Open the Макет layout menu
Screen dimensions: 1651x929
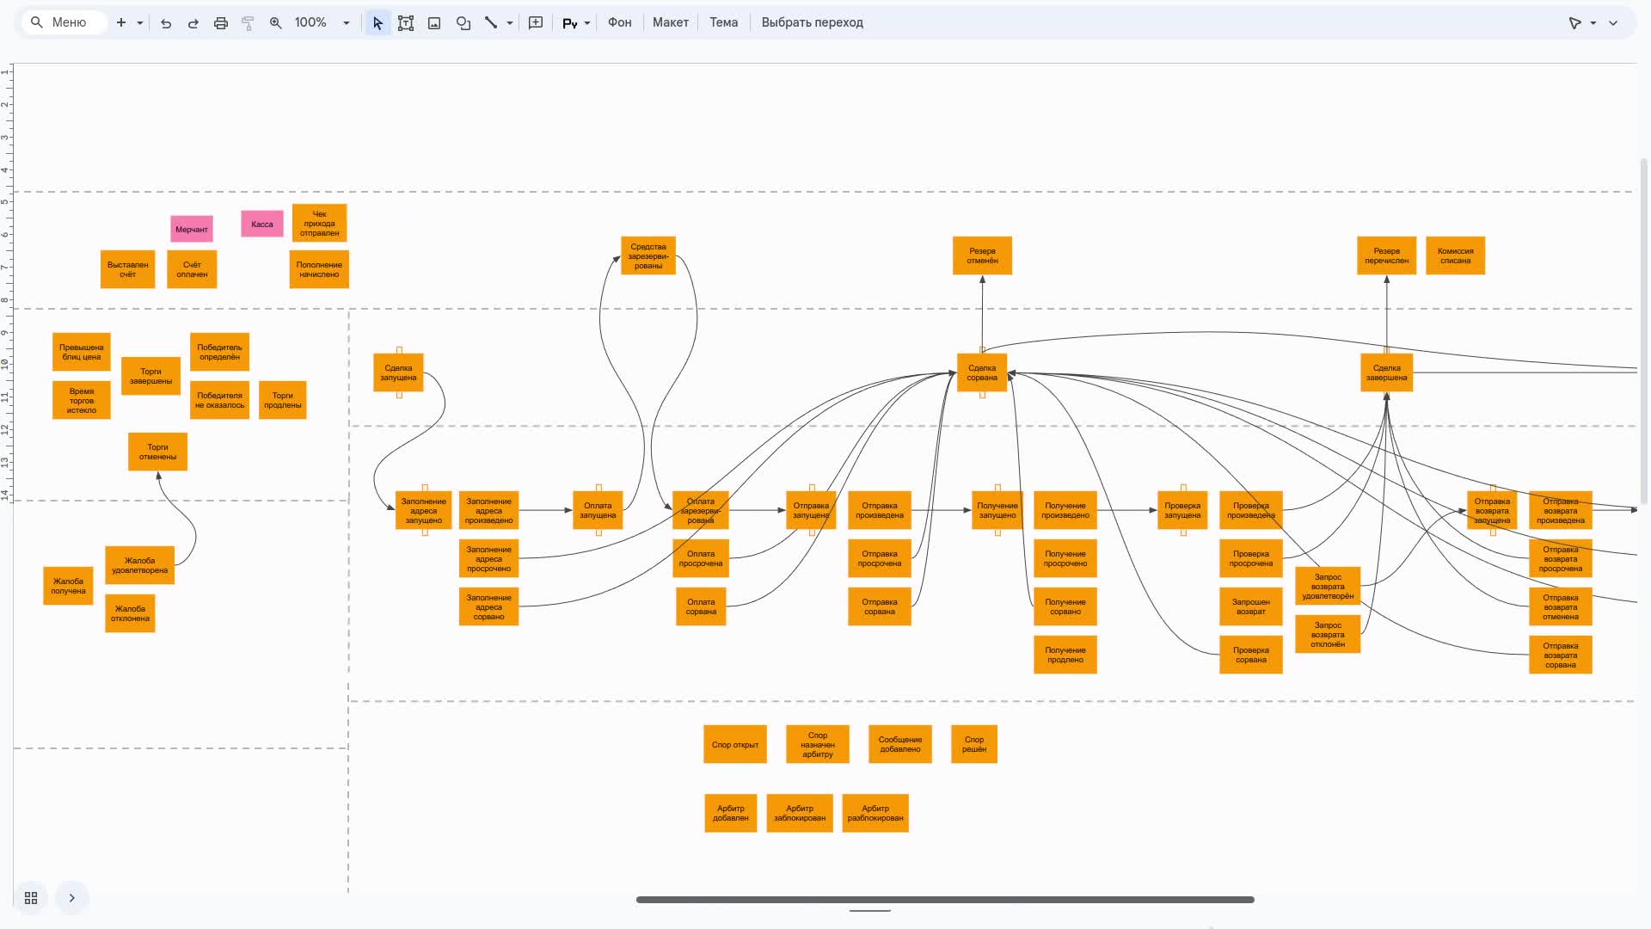670,22
